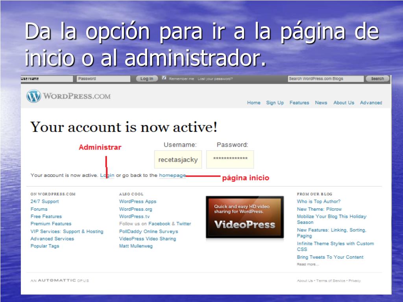Open the About Us menu item
The image size is (403, 302).
[x=344, y=103]
